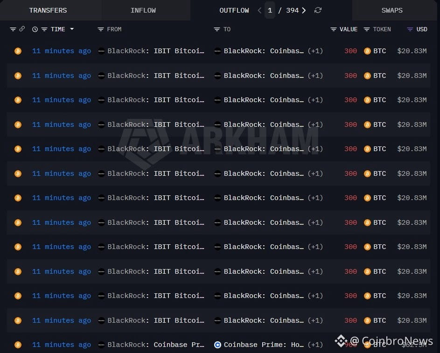Open the leftmost filter icon in the header
The image size is (440, 353).
point(13,29)
